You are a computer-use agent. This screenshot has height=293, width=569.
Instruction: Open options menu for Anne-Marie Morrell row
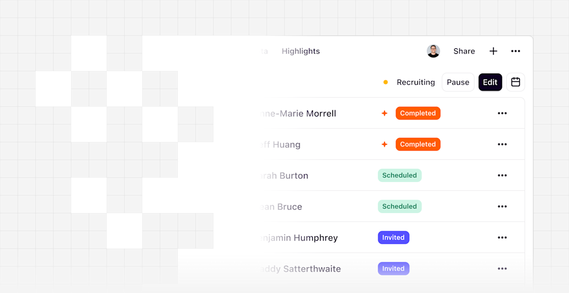pos(502,113)
